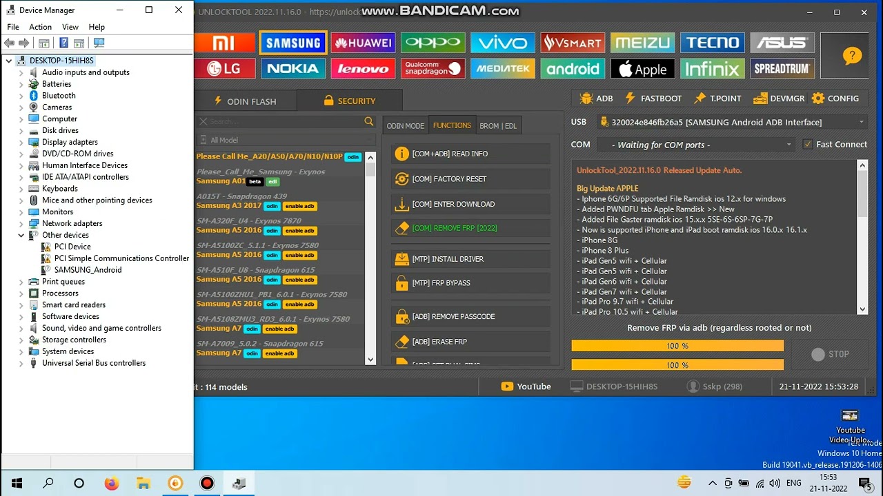
Task: Open the All Model filter dropdown
Action: (x=286, y=140)
